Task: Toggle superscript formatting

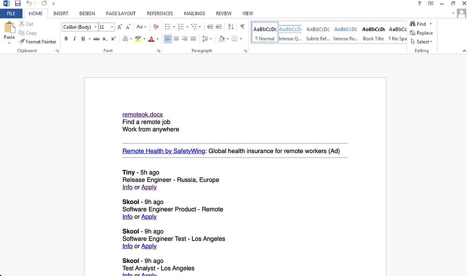Action: point(113,39)
